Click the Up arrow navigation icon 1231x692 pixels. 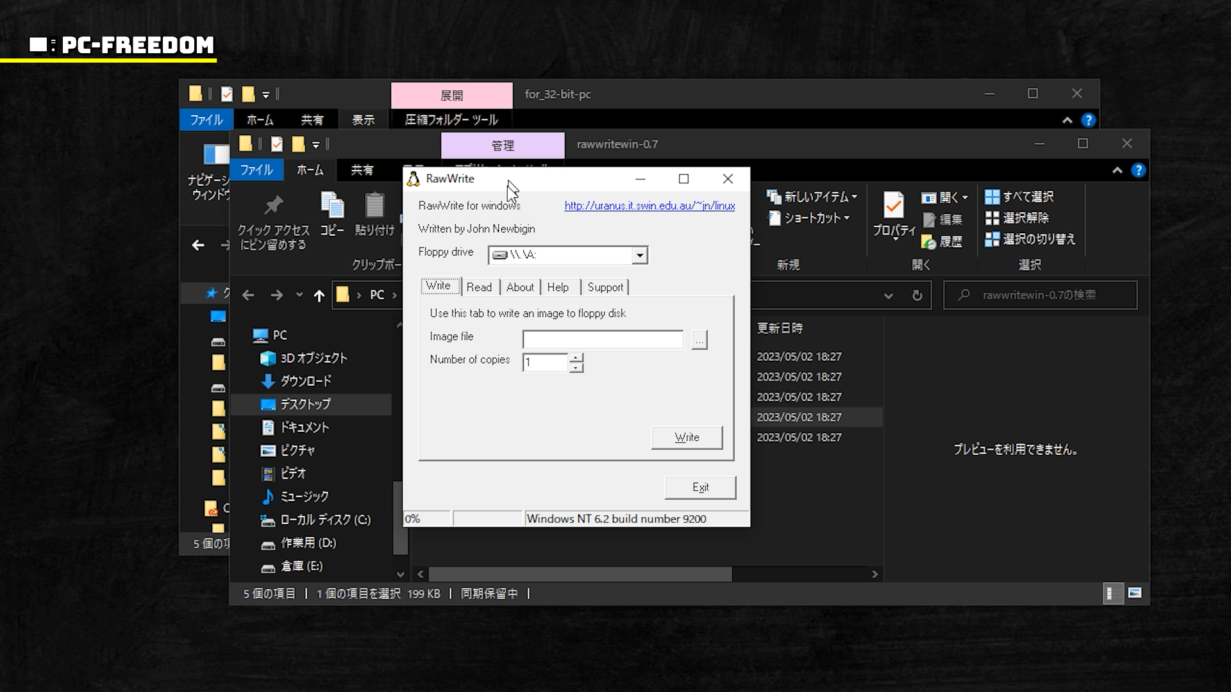point(319,295)
